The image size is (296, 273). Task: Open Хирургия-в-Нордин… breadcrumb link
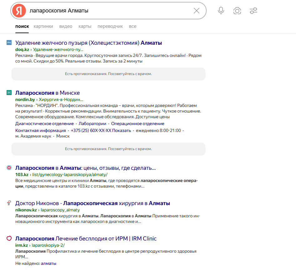click(61, 99)
